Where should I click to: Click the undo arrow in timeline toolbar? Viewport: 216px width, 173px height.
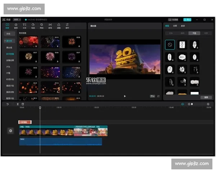[7, 104]
